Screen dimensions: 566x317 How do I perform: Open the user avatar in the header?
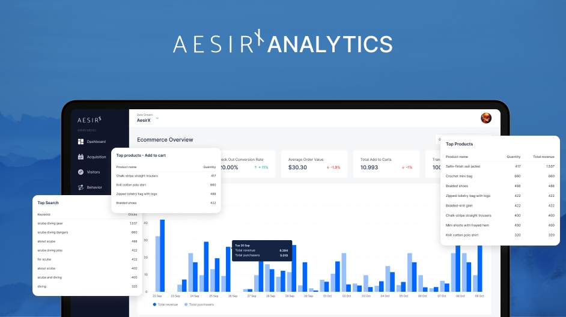(486, 118)
